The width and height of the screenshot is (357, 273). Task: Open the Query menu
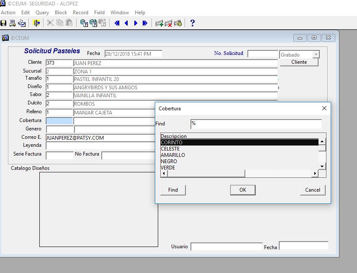click(42, 13)
